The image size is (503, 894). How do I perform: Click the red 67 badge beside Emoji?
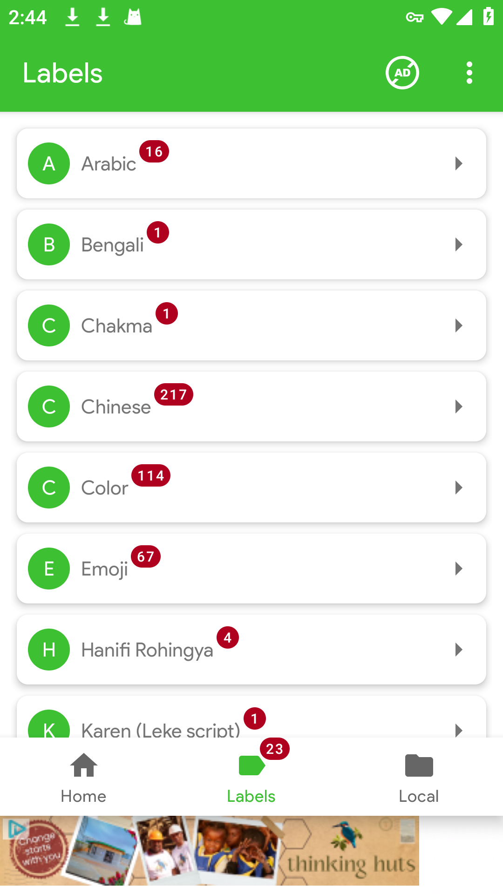pos(146,556)
